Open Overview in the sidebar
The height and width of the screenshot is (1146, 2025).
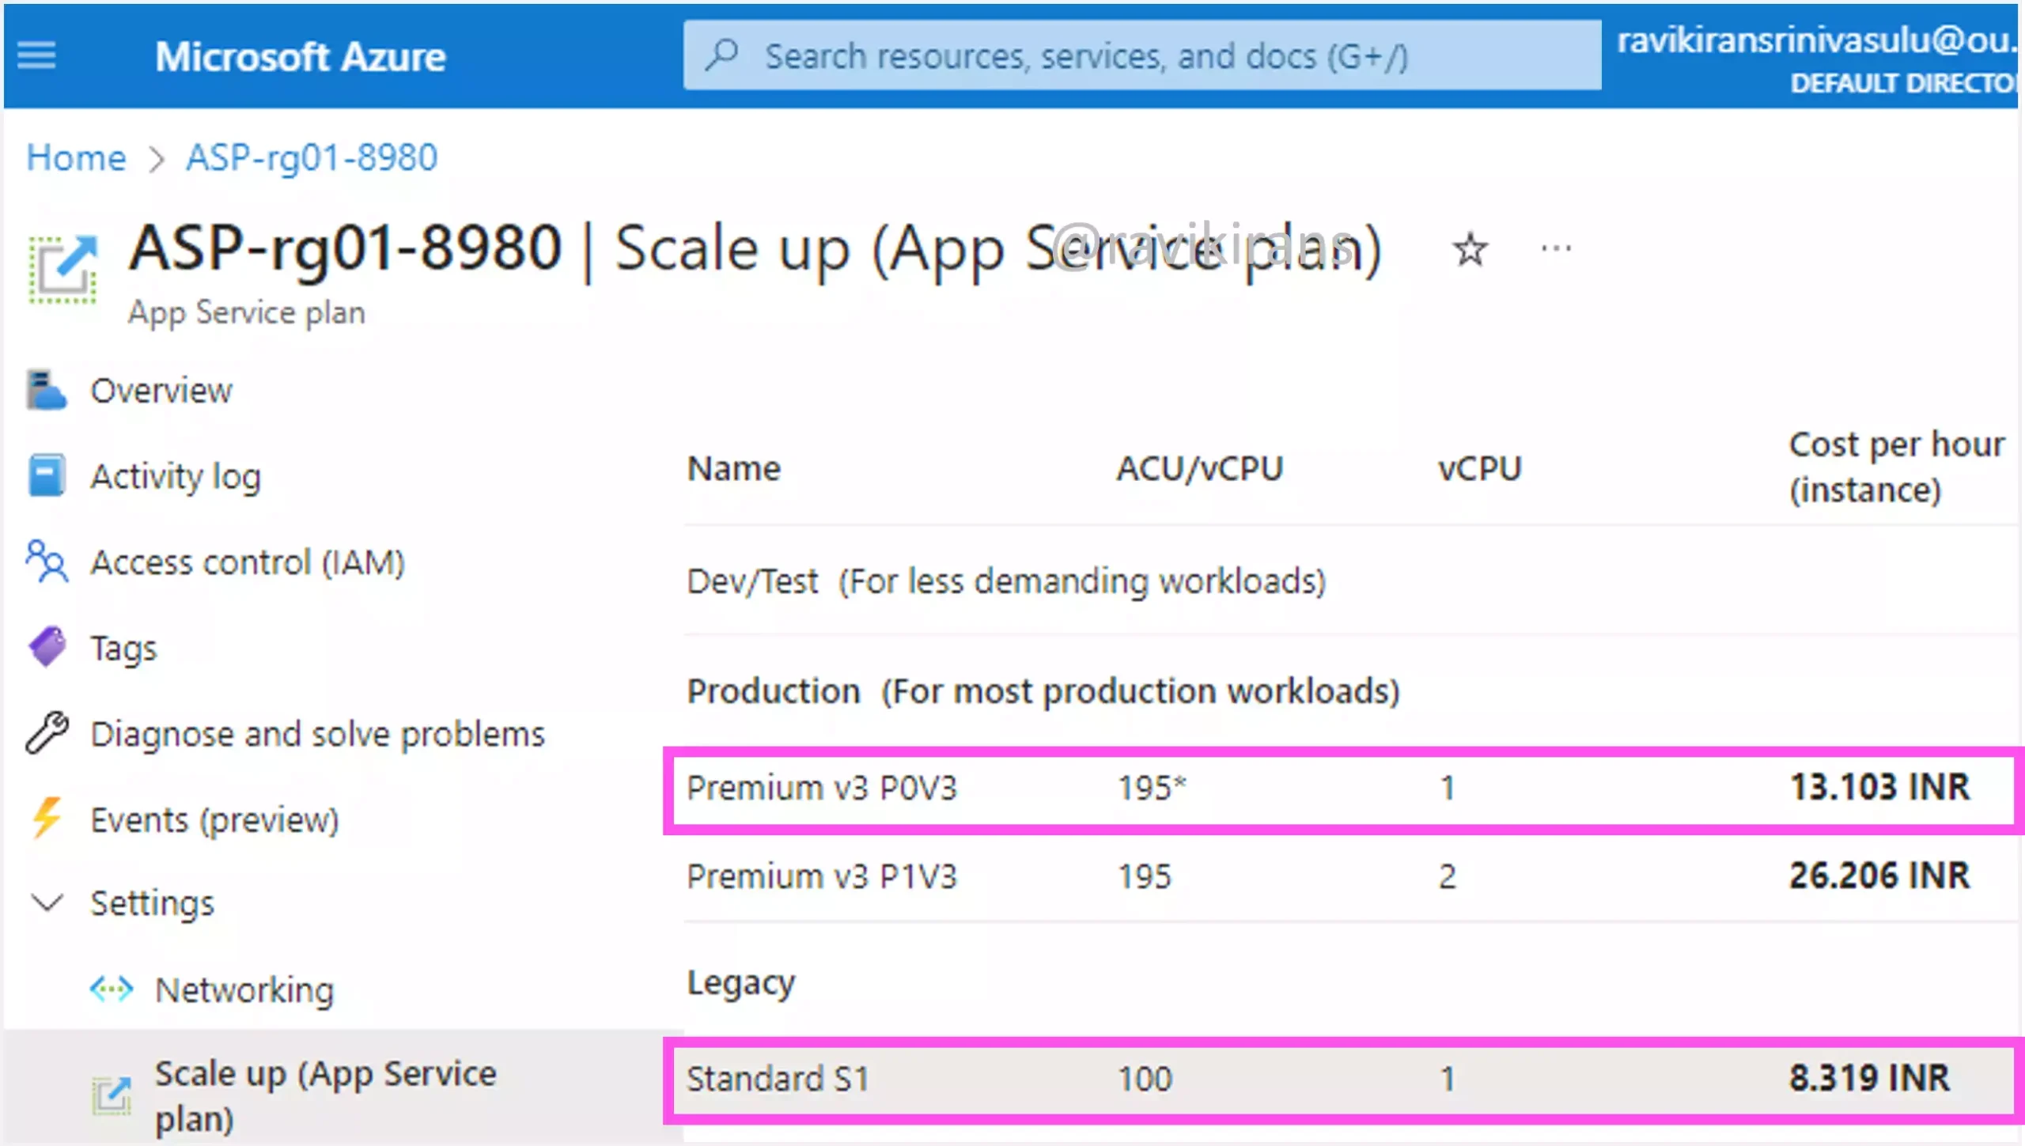tap(161, 391)
